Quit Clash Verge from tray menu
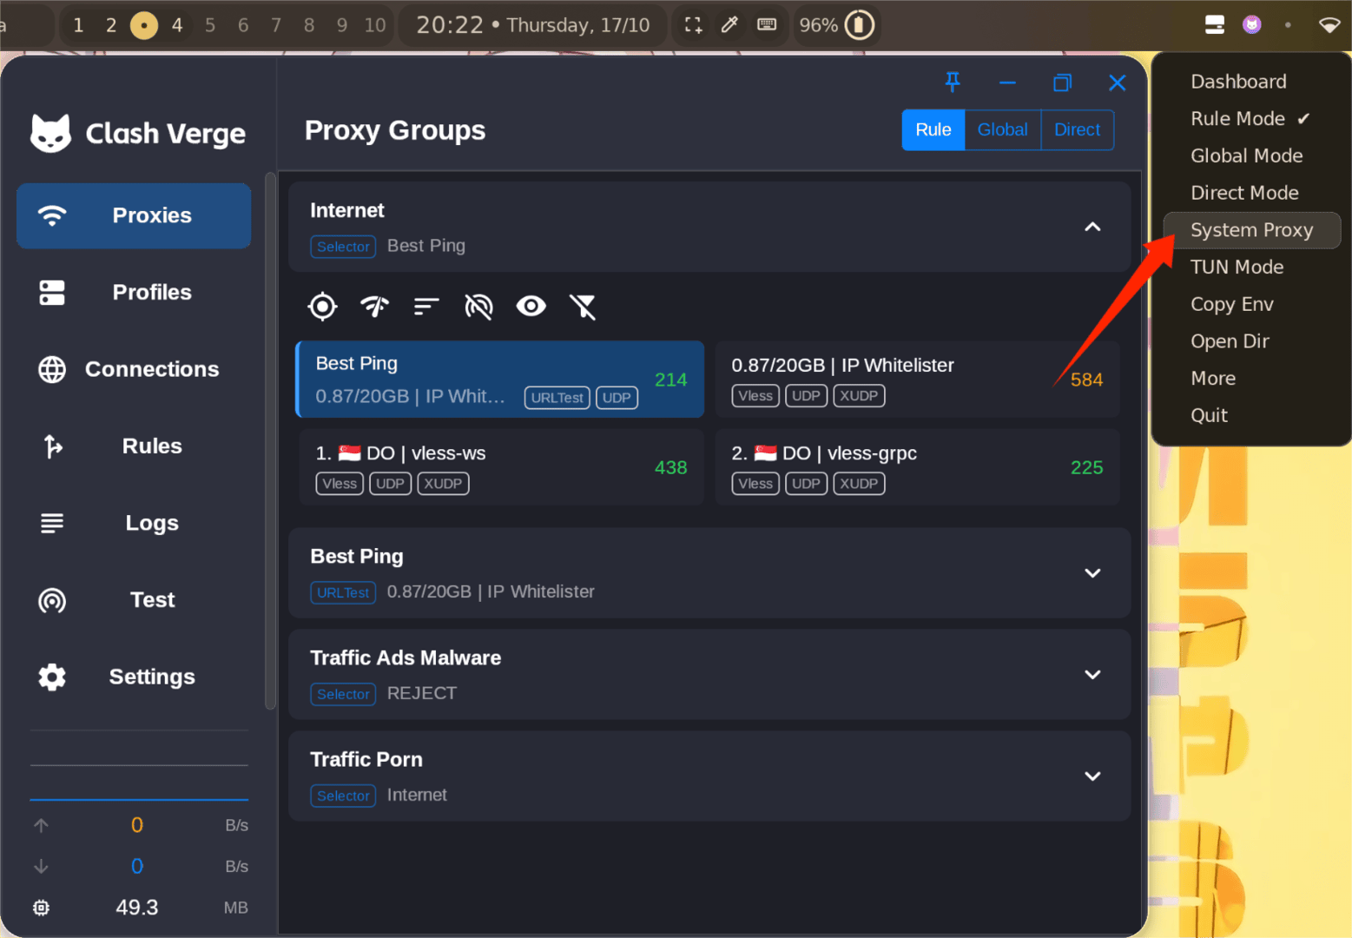Viewport: 1352px width, 938px height. pos(1251,415)
